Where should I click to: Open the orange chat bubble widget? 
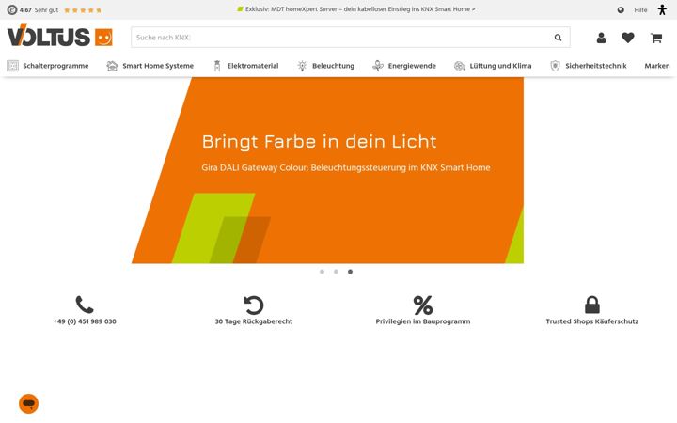click(28, 403)
